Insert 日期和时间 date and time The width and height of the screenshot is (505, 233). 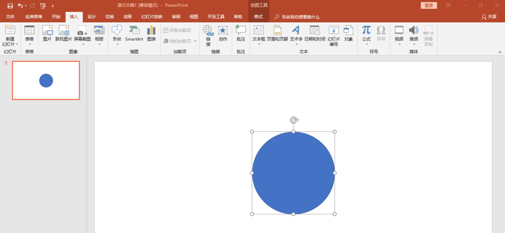tap(315, 33)
